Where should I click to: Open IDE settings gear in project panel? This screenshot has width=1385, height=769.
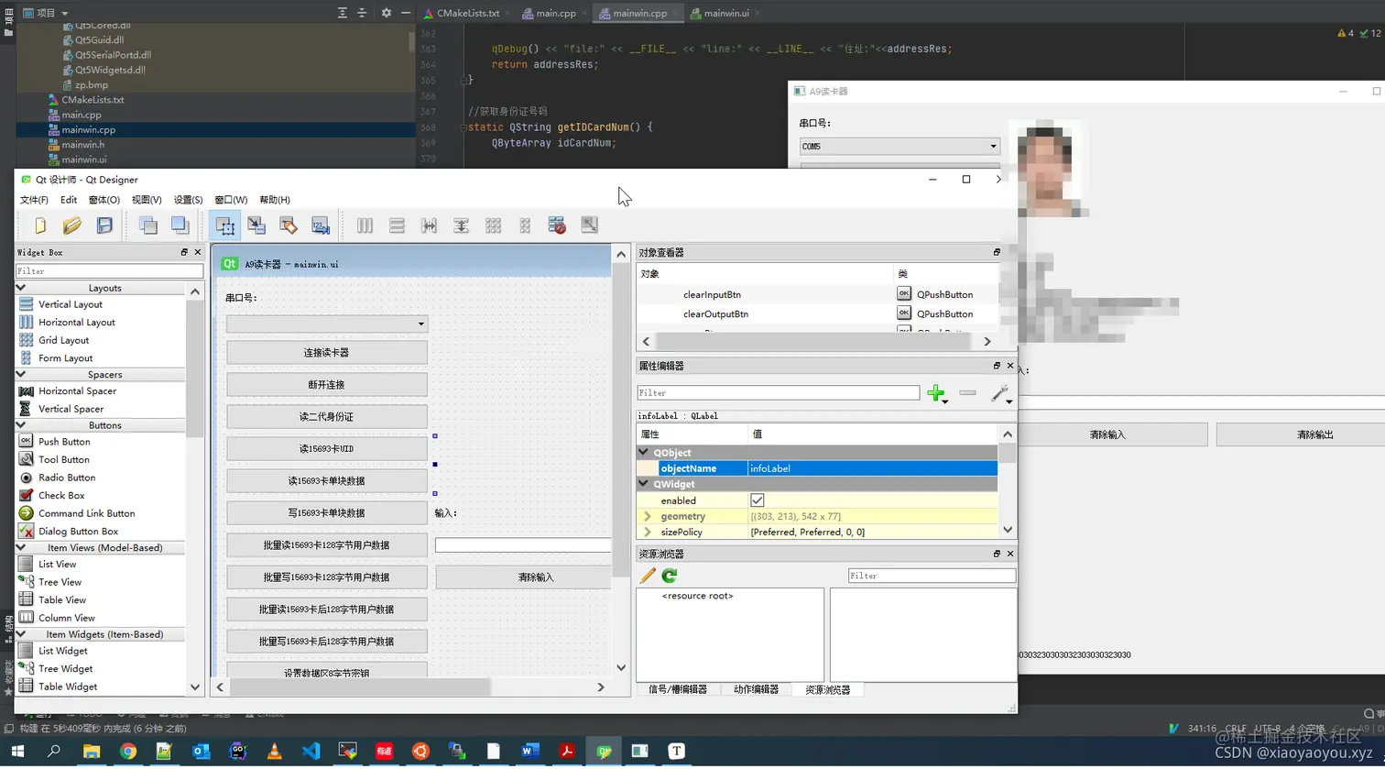coord(386,13)
